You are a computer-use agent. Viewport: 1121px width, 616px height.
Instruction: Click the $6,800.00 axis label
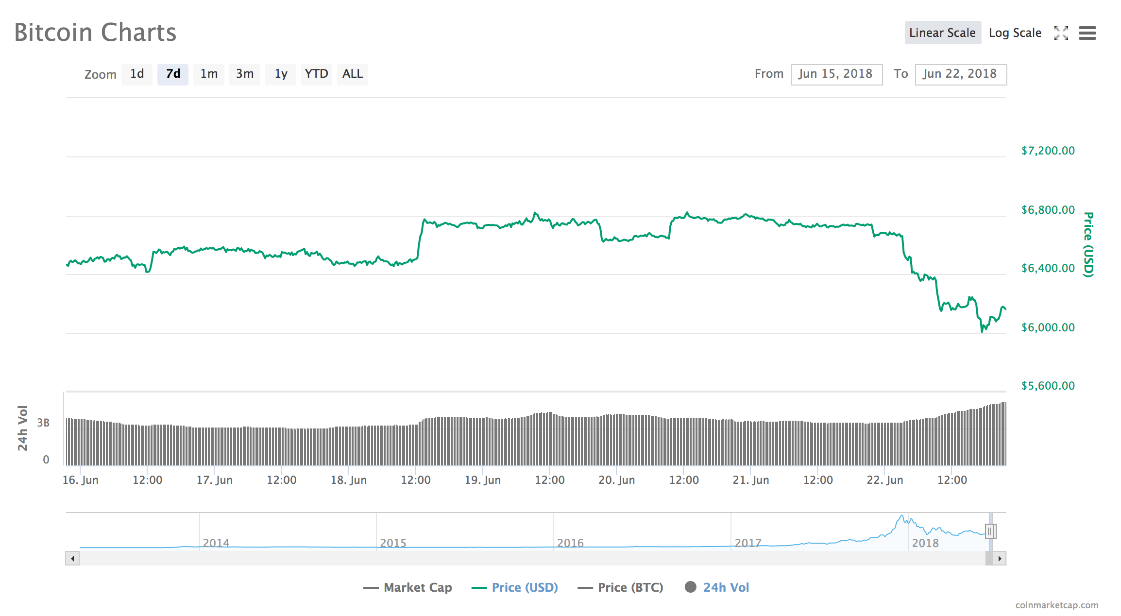[1048, 210]
